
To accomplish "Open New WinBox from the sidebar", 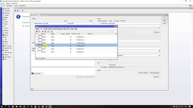I will [x=8, y=57].
